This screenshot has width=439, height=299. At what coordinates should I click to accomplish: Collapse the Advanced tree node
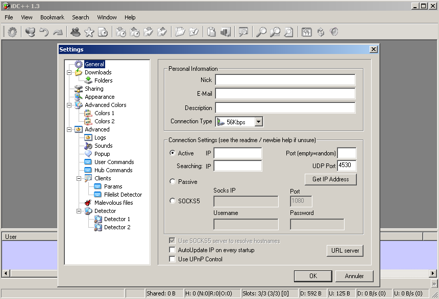click(69, 129)
